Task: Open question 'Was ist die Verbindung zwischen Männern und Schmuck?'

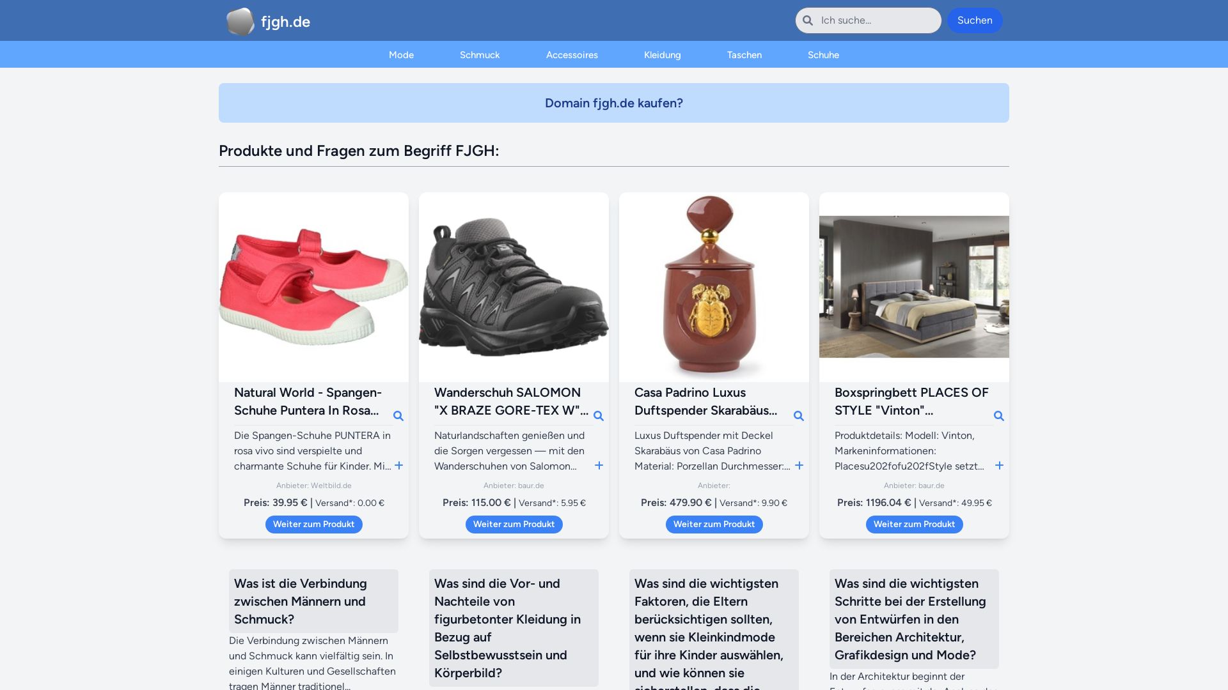Action: point(313,601)
